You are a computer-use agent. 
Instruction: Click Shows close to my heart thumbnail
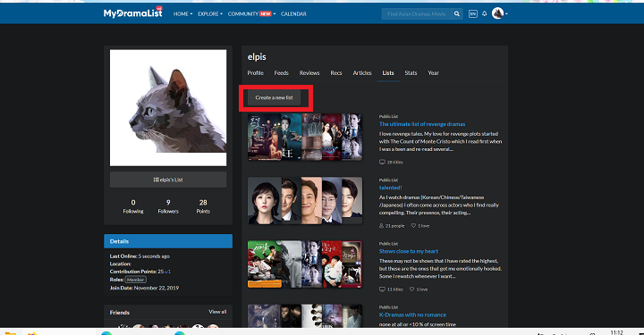point(305,264)
